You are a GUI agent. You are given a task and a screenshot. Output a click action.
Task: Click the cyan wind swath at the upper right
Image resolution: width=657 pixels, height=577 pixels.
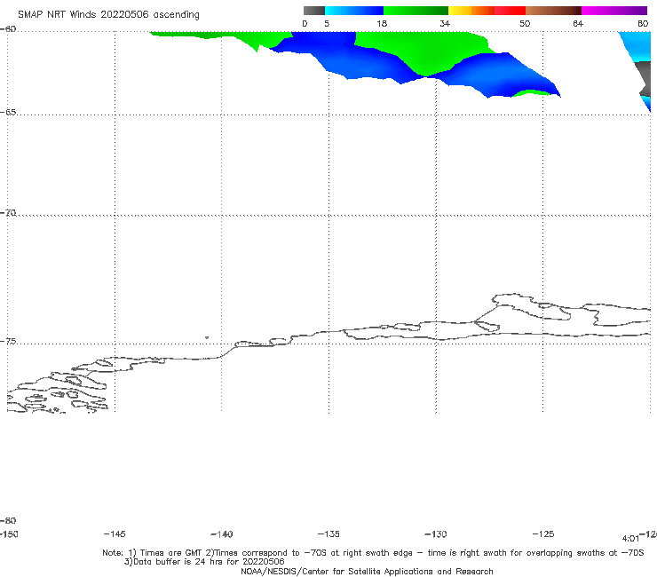pos(638,46)
